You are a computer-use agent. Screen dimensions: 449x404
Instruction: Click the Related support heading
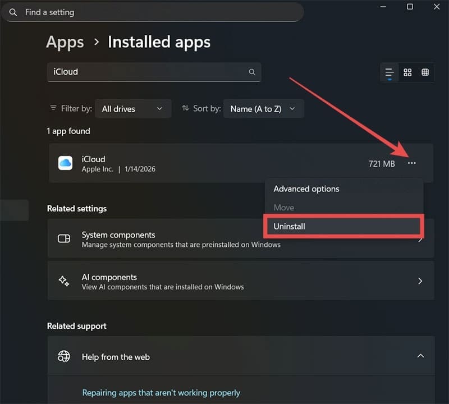click(77, 326)
